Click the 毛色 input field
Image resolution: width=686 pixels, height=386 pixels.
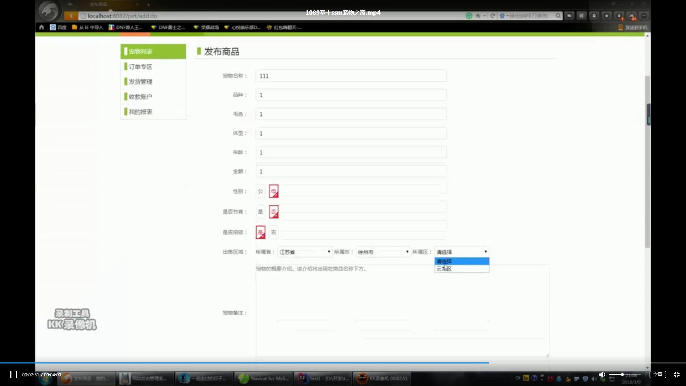351,114
